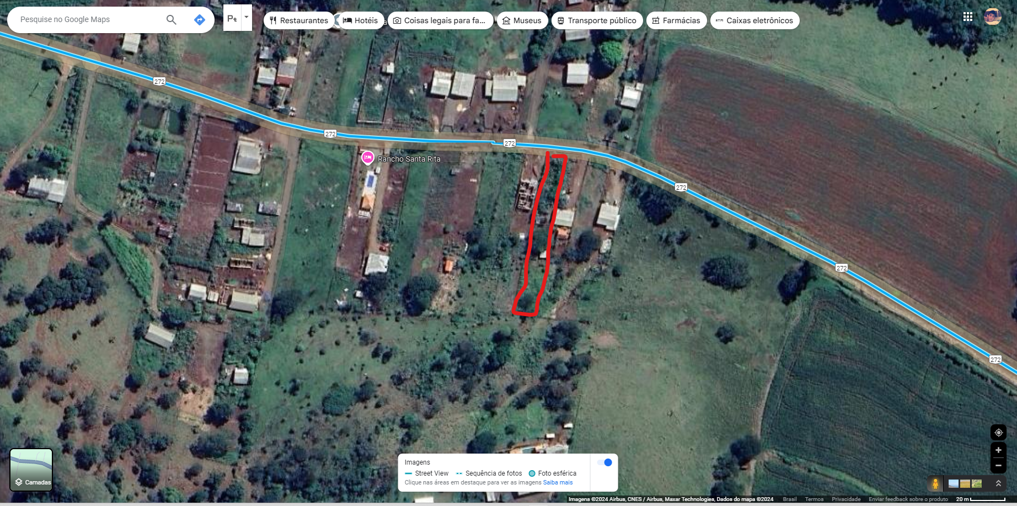
Task: Focus the Pesquise no Google Maps field
Action: [88, 20]
